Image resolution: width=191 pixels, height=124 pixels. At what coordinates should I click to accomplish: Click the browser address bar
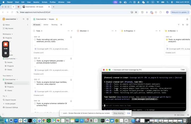(73, 12)
